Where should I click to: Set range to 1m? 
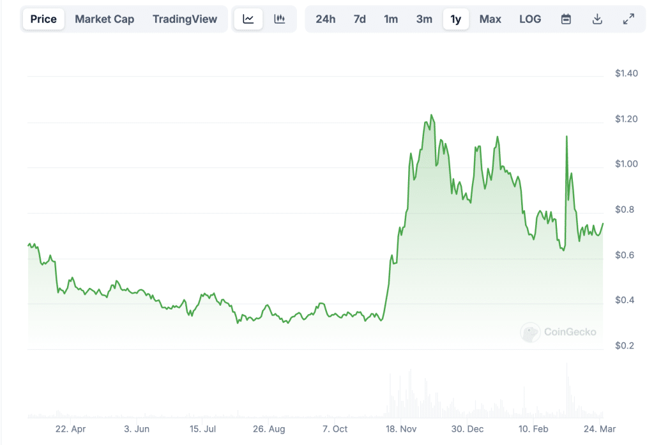click(x=391, y=19)
